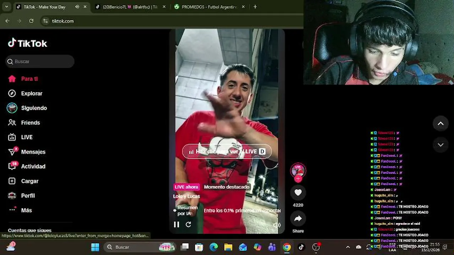Click the site info icon beside the URL
454x255 pixels.
(x=45, y=21)
